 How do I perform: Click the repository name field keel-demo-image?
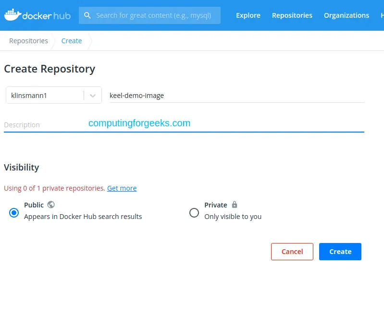coord(237,96)
